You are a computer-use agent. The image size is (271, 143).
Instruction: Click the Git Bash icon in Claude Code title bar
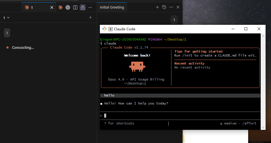coord(104,29)
